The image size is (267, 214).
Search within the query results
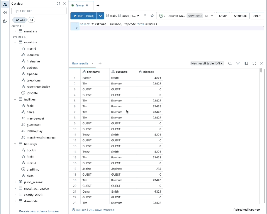coord(230,63)
